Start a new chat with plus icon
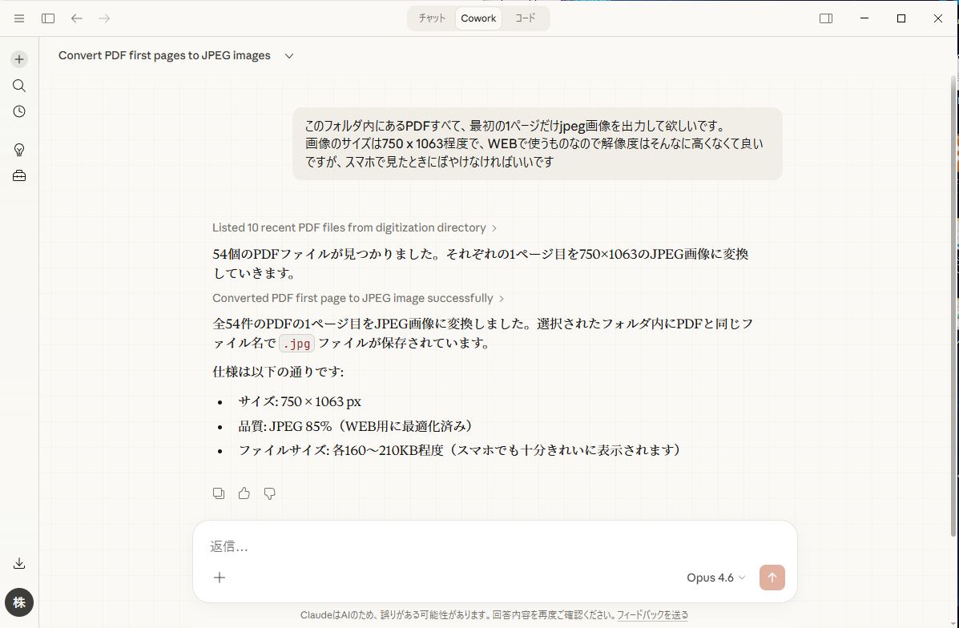Image resolution: width=959 pixels, height=628 pixels. [x=19, y=59]
